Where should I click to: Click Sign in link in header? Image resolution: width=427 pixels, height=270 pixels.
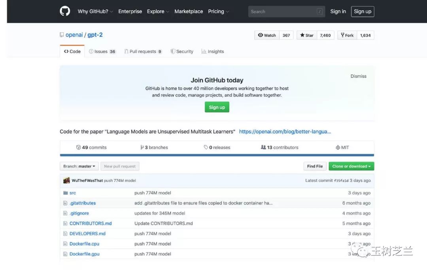tap(338, 11)
